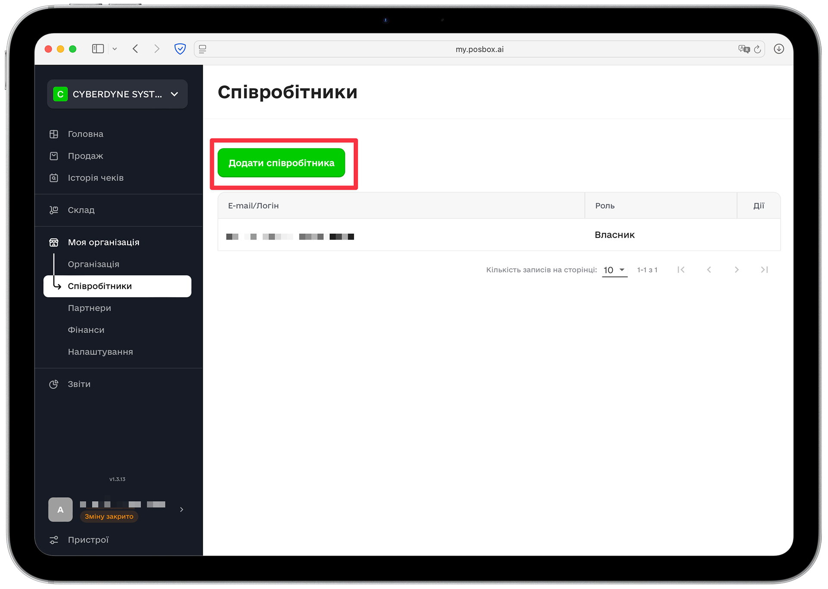Click the Історія чеків icon

54,178
